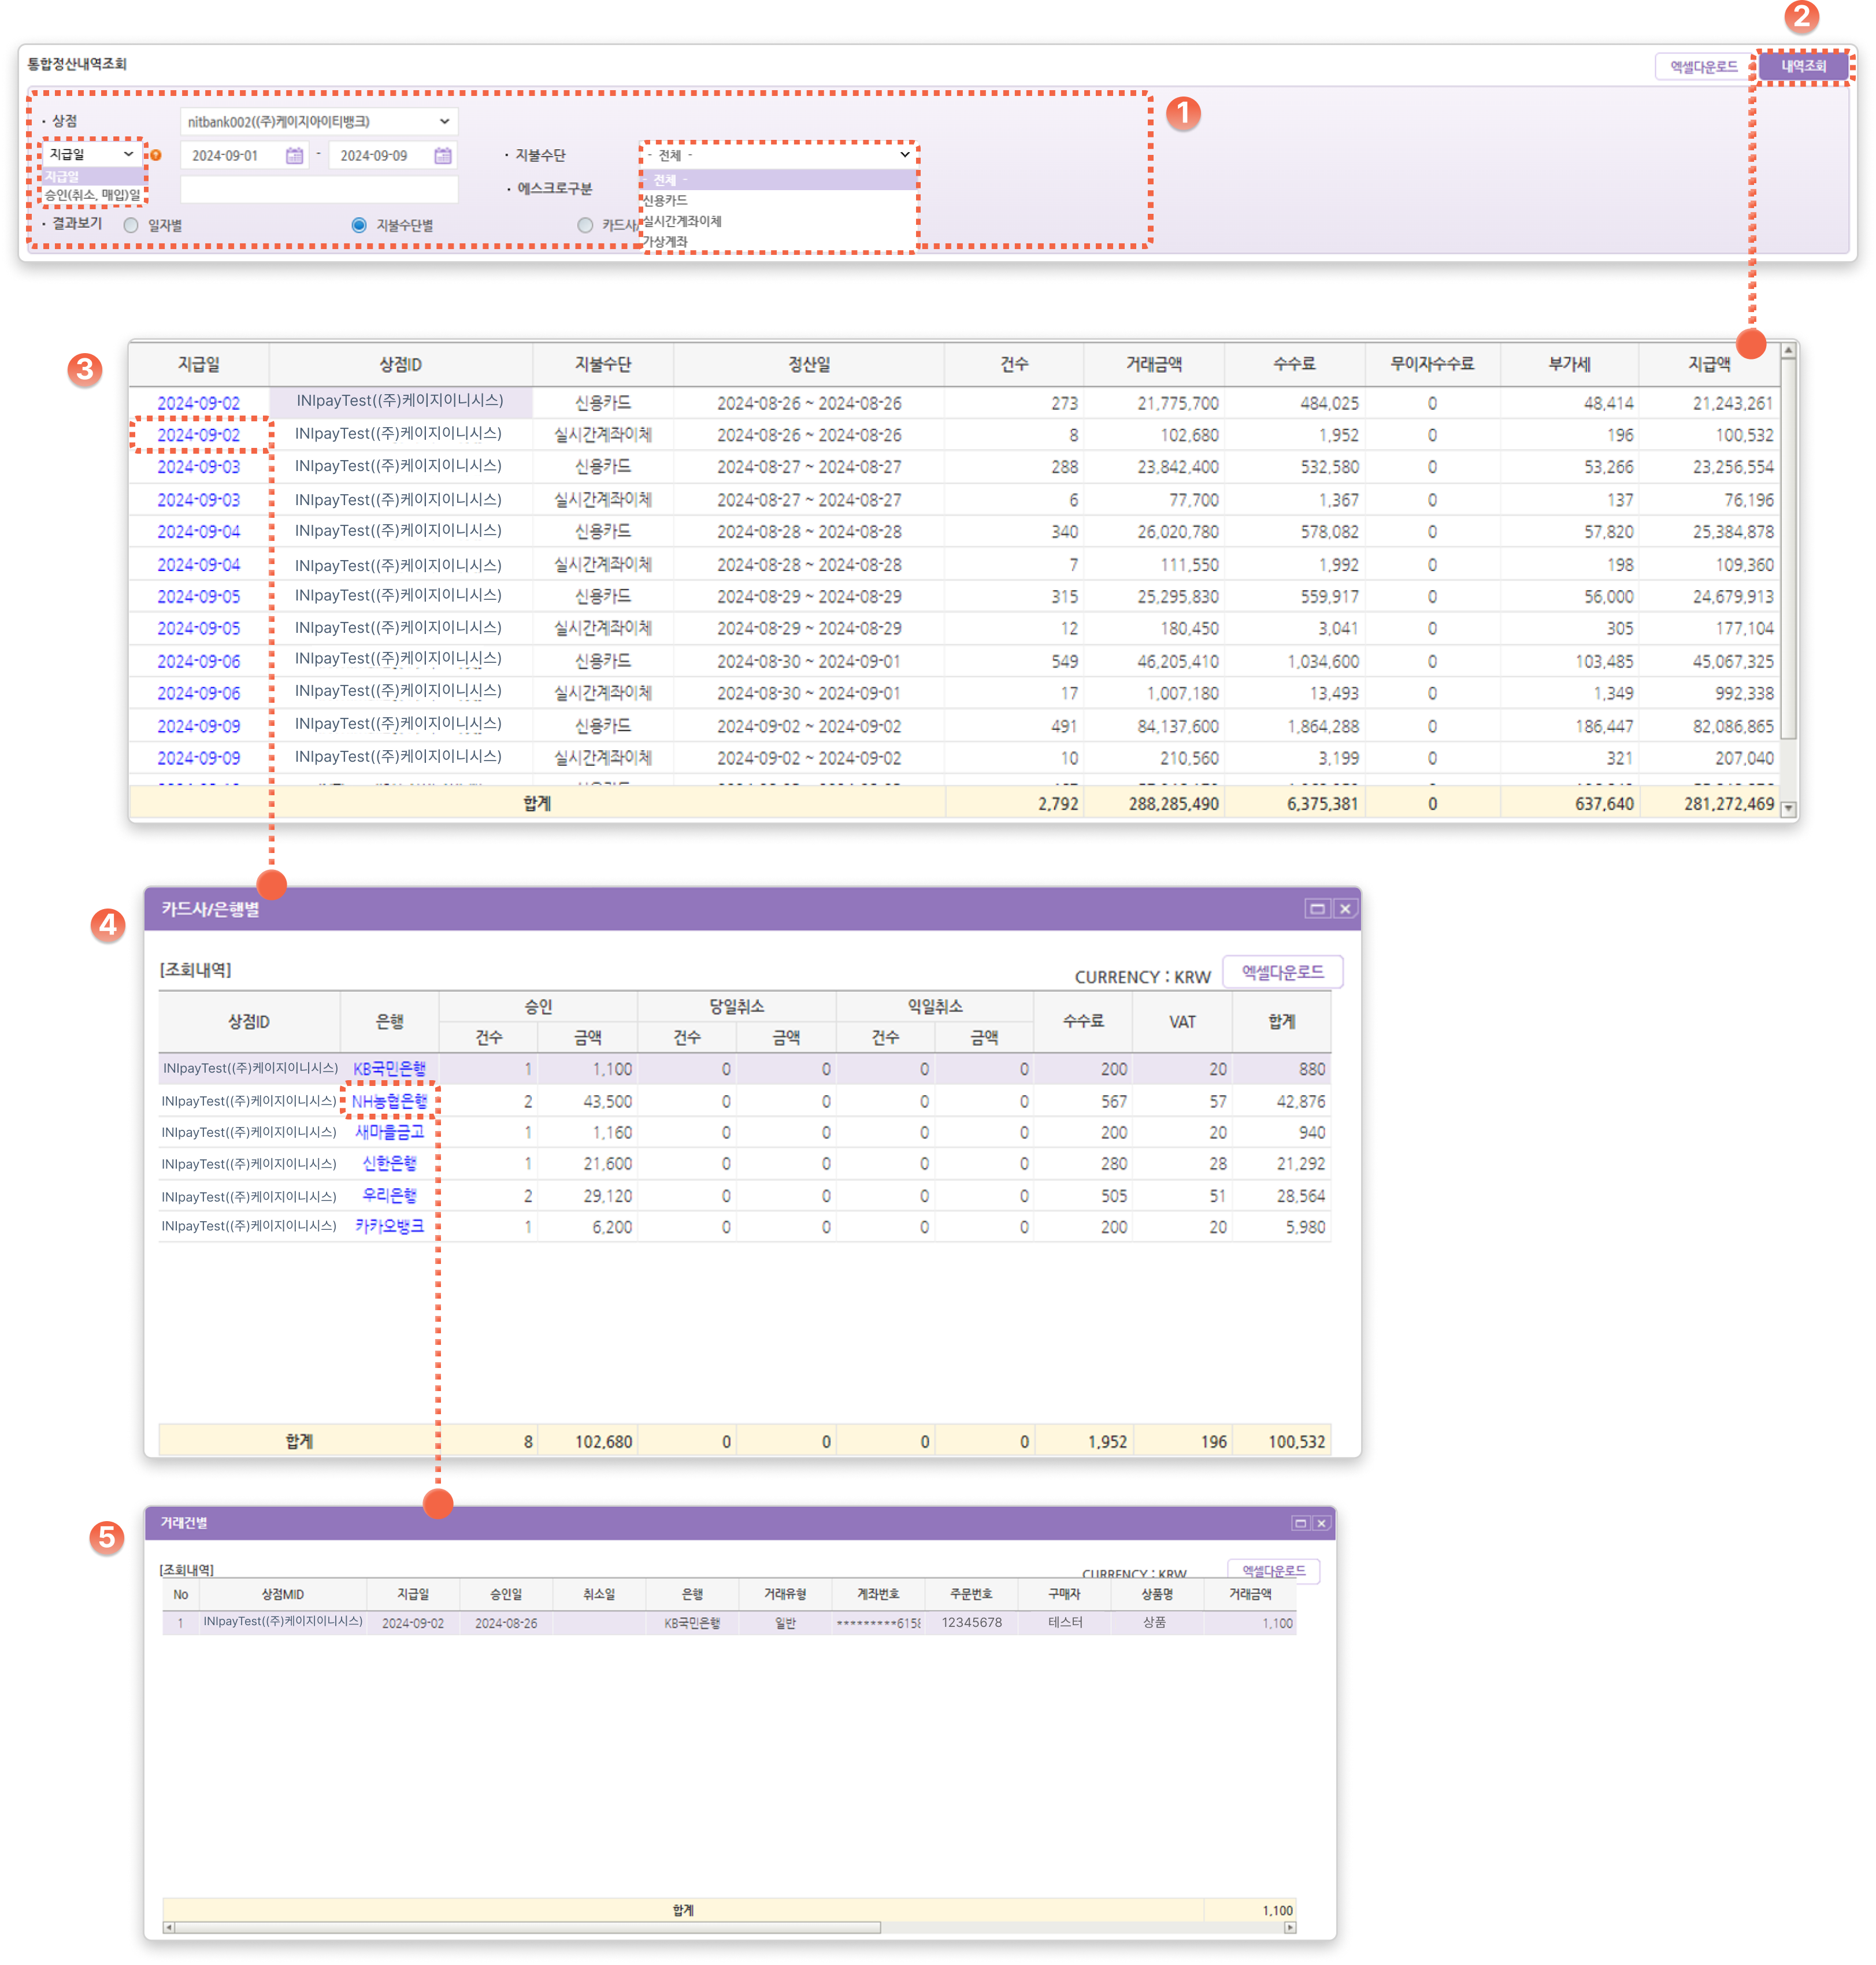
Task: Pick 실시간계좌이체 from payment method list
Action: (778, 221)
